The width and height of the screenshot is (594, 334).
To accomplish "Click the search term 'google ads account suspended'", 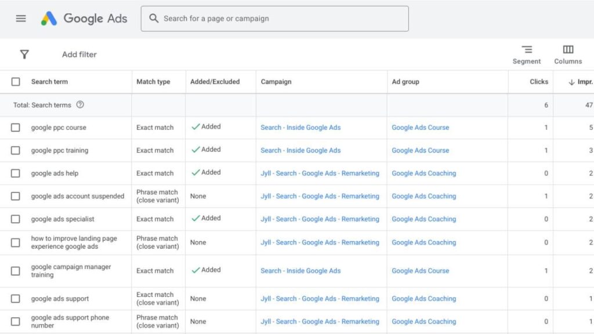I will pos(78,196).
